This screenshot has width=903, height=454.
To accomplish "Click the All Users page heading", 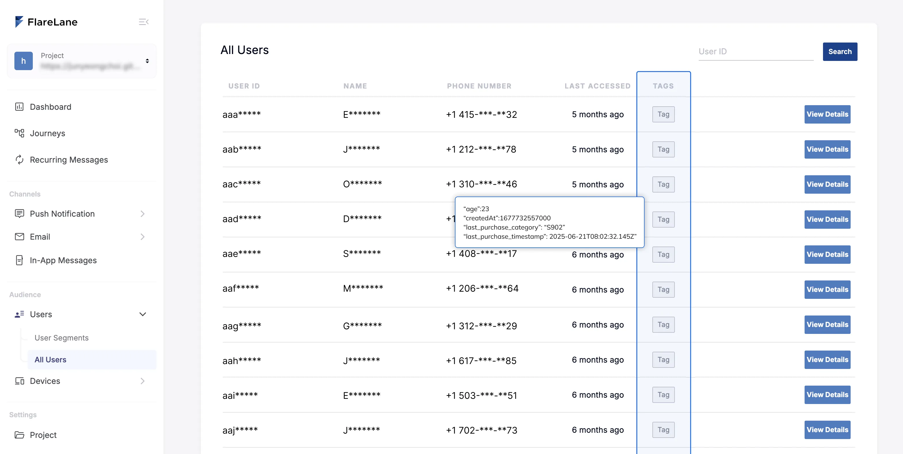I will click(x=244, y=50).
